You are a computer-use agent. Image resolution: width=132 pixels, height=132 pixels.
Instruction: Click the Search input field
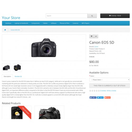(67, 16)
